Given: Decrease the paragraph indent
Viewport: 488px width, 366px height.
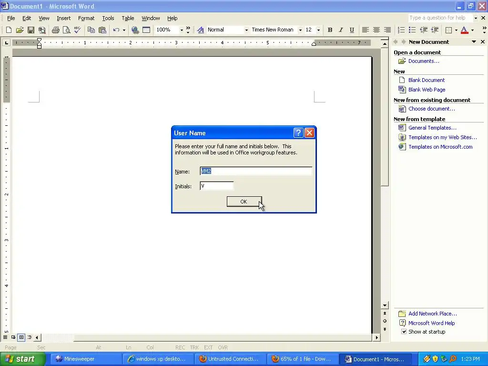Looking at the screenshot, I should 424,30.
